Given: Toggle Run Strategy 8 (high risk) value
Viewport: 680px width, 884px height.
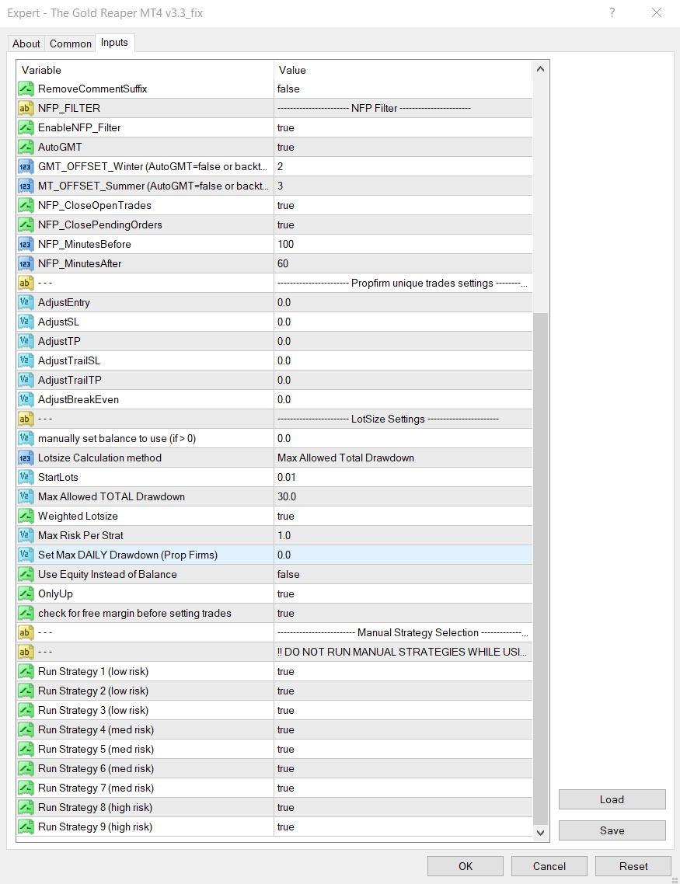Looking at the screenshot, I should tap(403, 808).
